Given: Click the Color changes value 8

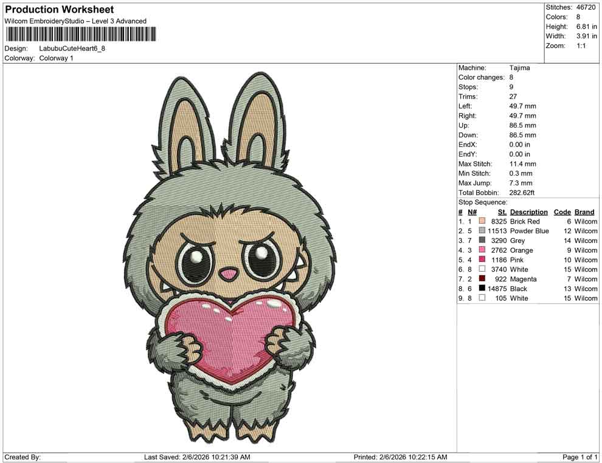Looking at the screenshot, I should (x=511, y=78).
